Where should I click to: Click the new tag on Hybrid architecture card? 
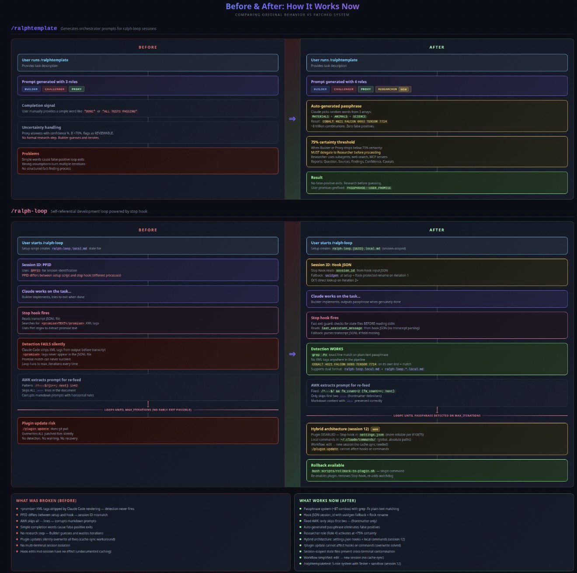[375, 429]
